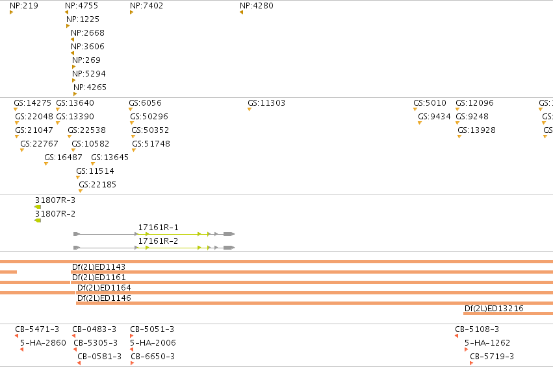
Task: Select Df(2L)ED1161 deficiency label
Action: pos(99,278)
